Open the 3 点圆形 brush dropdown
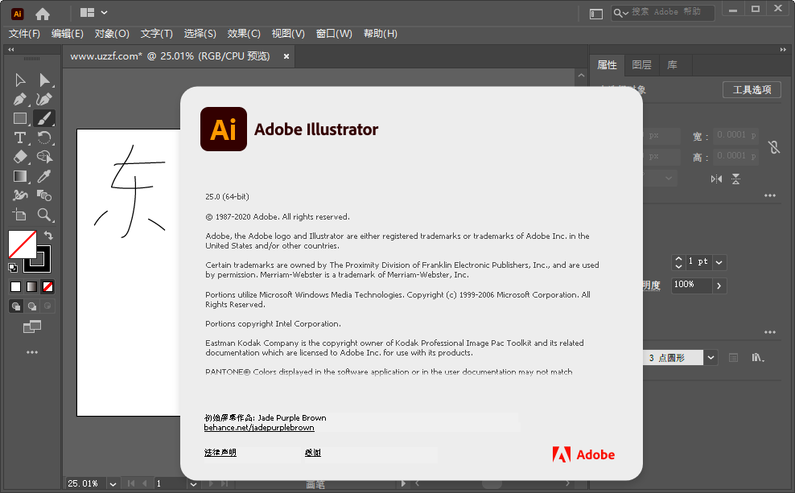Image resolution: width=795 pixels, height=493 pixels. pos(711,358)
